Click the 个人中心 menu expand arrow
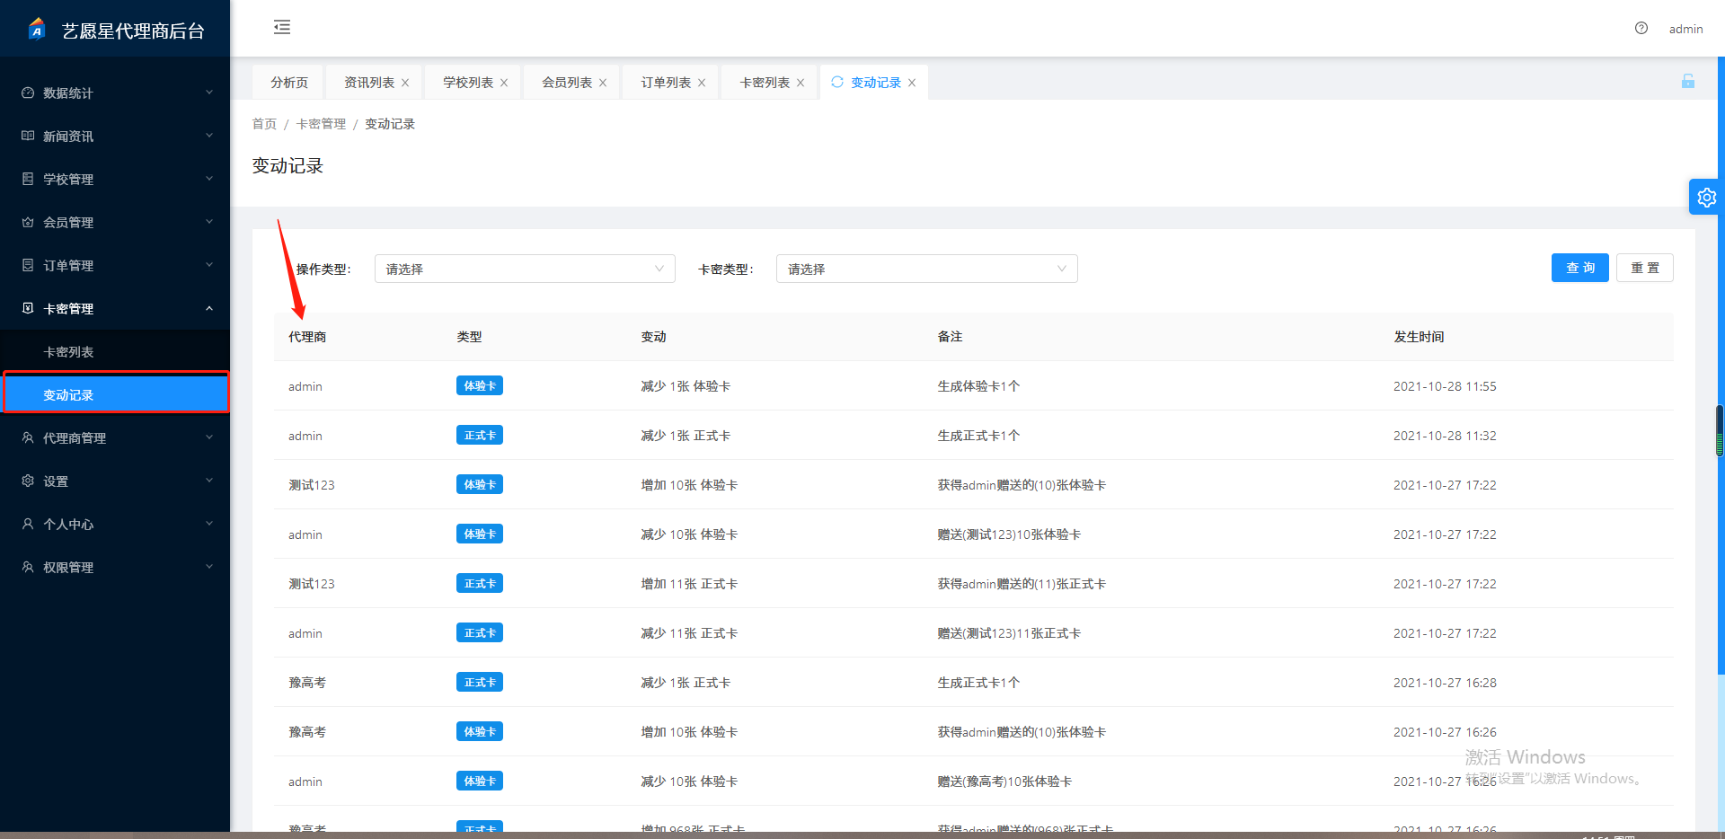The image size is (1725, 839). tap(209, 524)
